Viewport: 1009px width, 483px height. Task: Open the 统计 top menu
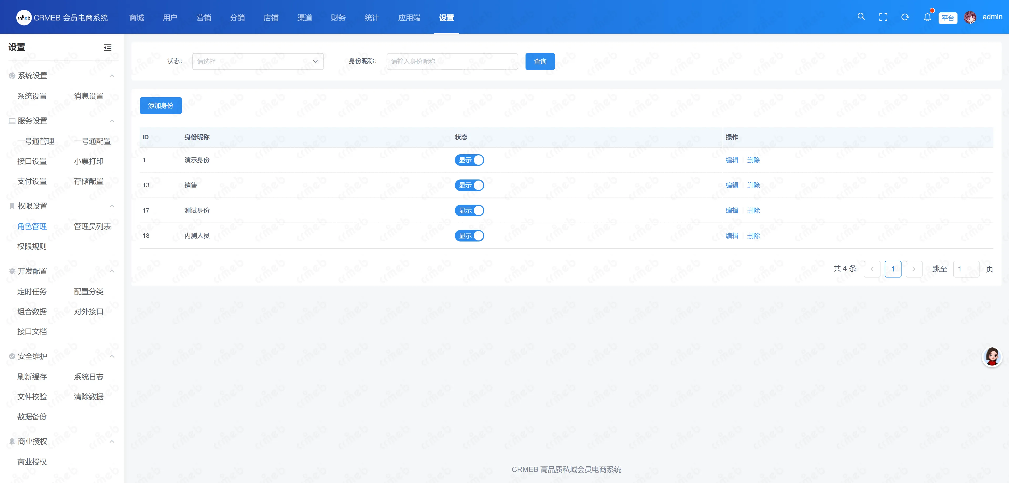tap(372, 18)
